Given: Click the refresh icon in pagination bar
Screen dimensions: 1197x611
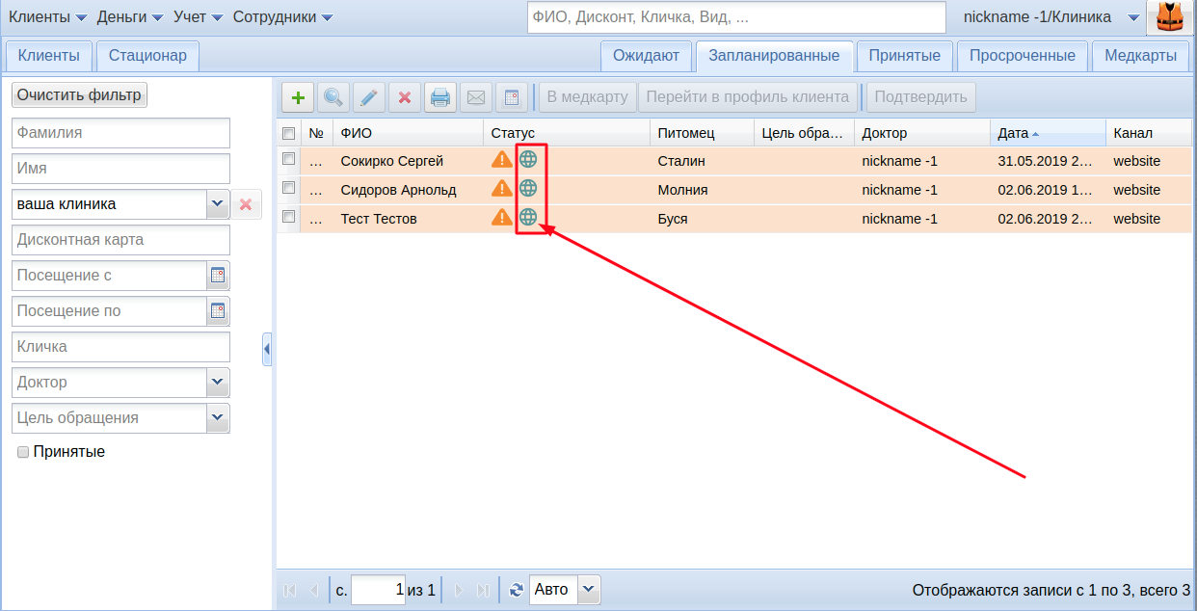Looking at the screenshot, I should (x=516, y=590).
